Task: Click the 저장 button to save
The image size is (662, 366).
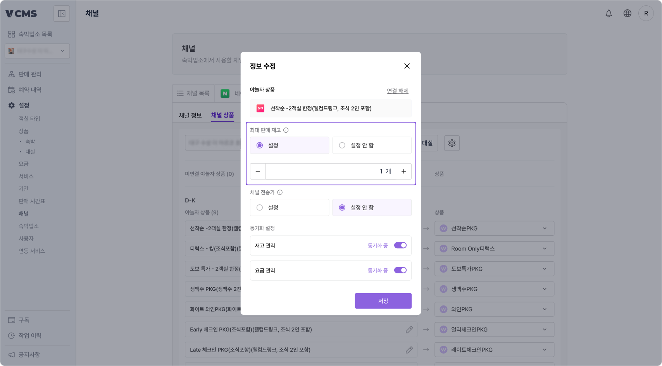Action: pos(383,300)
